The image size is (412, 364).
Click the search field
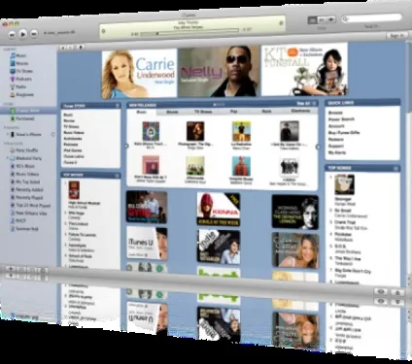point(371,18)
